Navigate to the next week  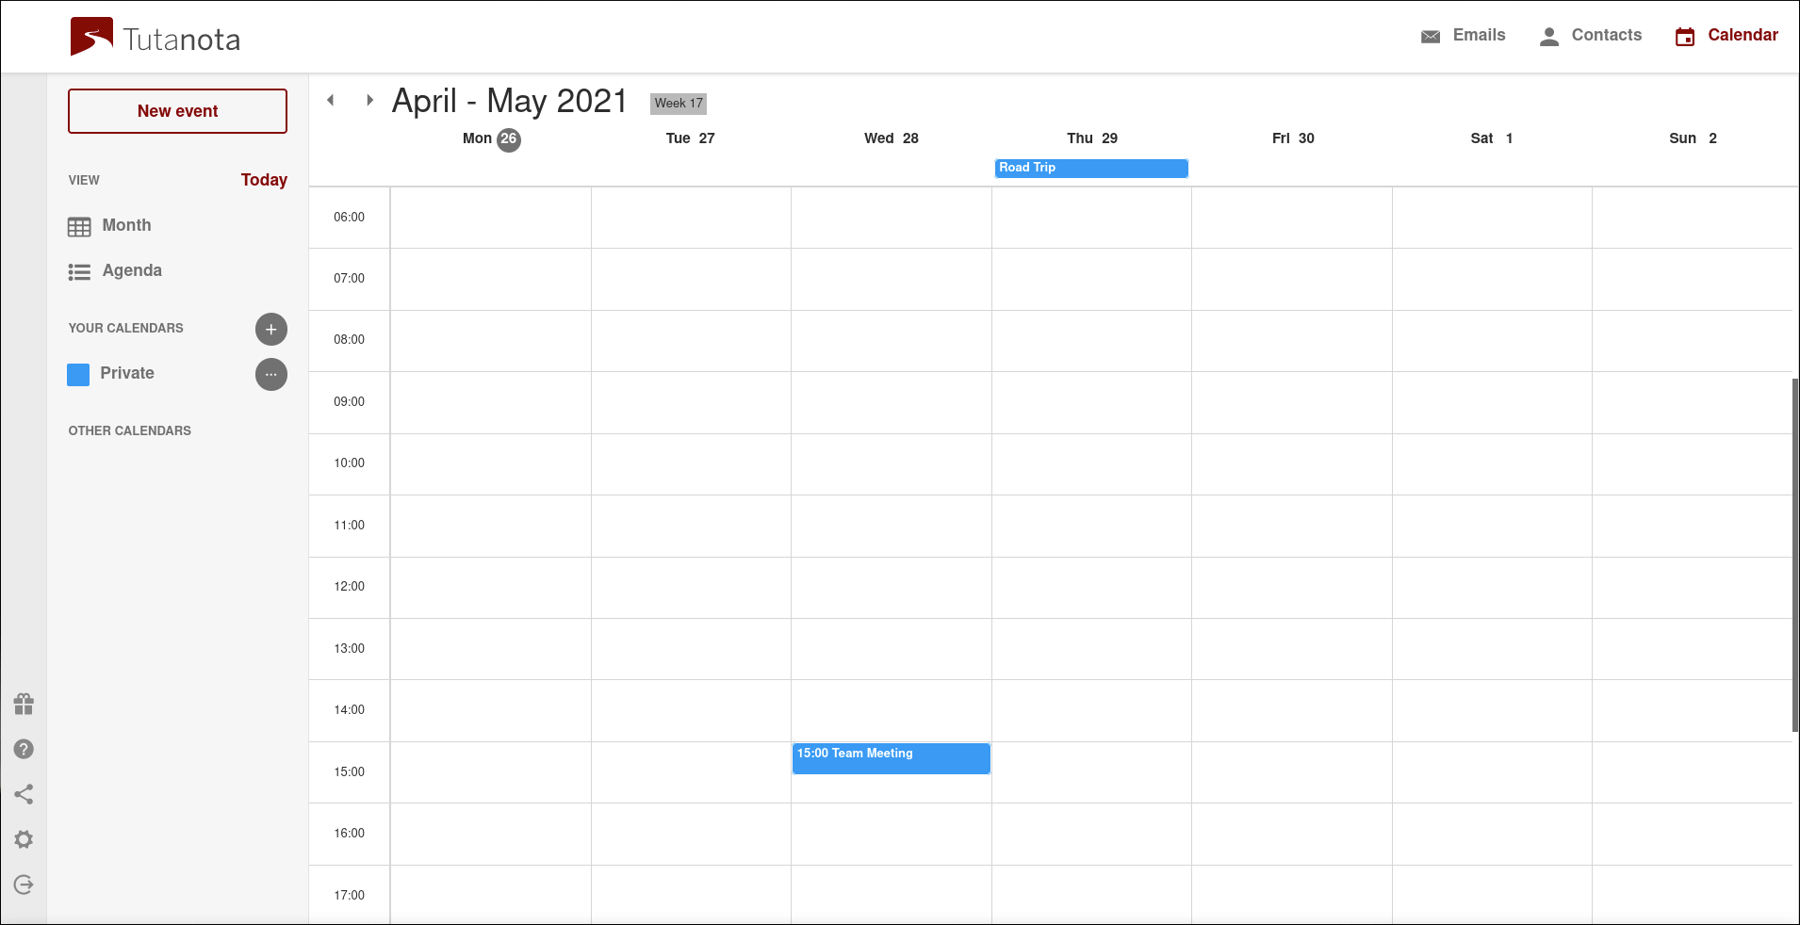pyautogui.click(x=368, y=99)
